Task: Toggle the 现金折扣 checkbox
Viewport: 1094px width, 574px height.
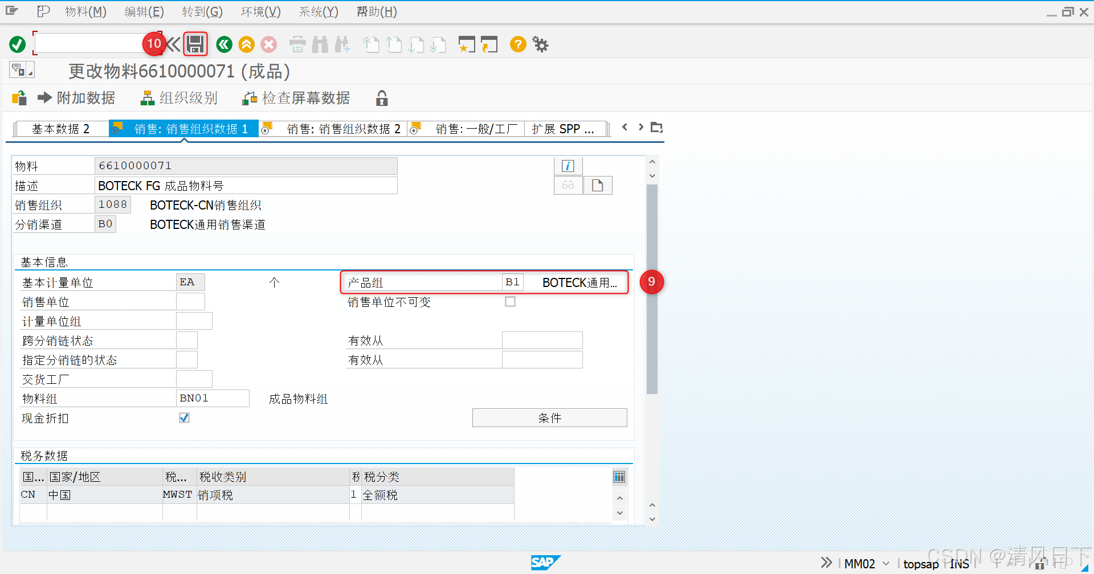Action: (184, 418)
